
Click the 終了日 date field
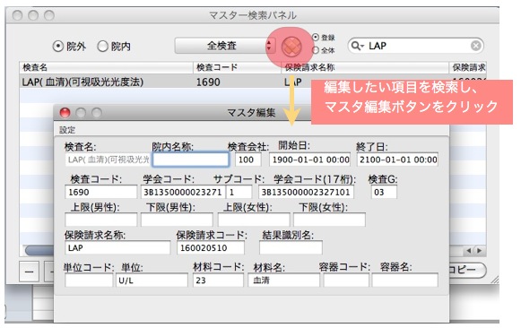tap(398, 160)
